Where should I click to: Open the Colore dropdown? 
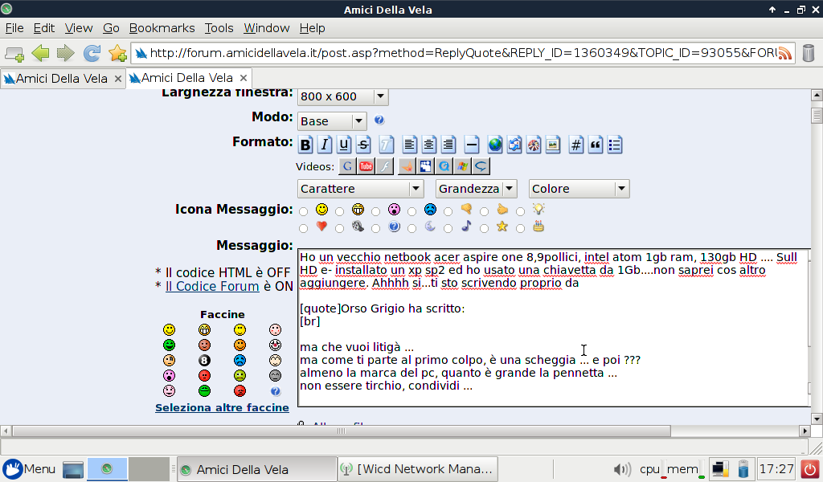[x=579, y=189]
